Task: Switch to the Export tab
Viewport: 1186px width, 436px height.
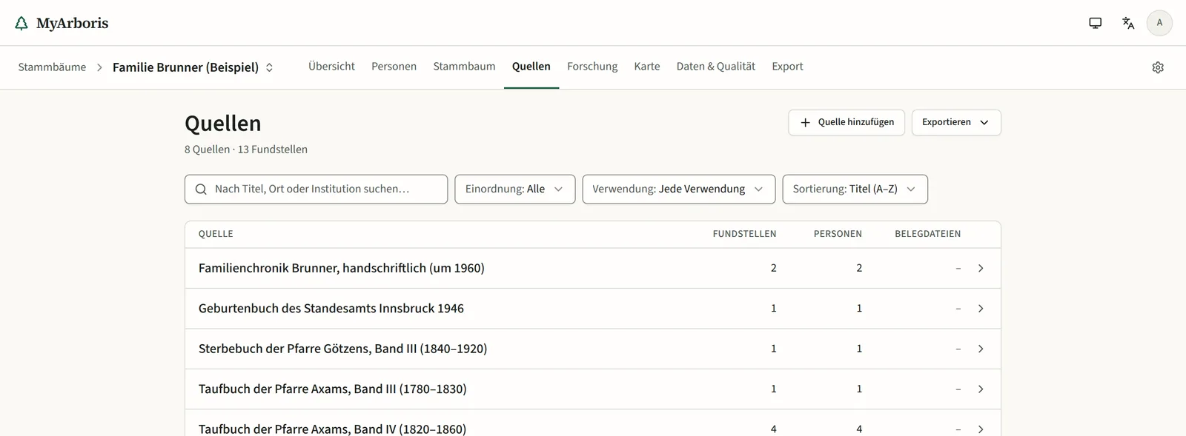Action: tap(787, 67)
